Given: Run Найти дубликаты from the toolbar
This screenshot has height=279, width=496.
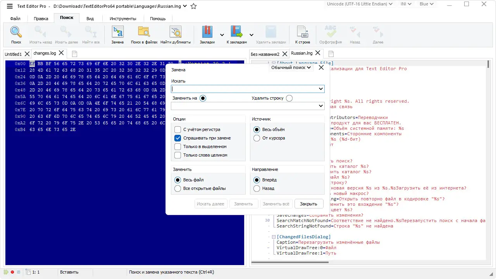Looking at the screenshot, I should click(175, 34).
